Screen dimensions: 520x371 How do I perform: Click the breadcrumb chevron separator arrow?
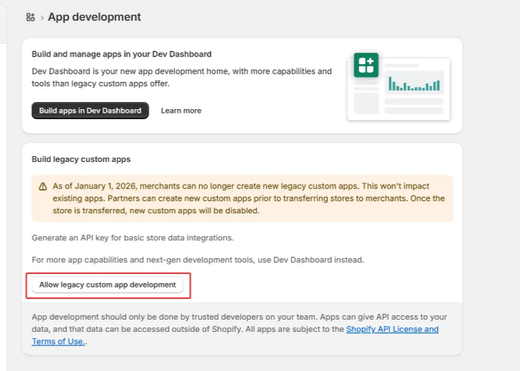42,17
